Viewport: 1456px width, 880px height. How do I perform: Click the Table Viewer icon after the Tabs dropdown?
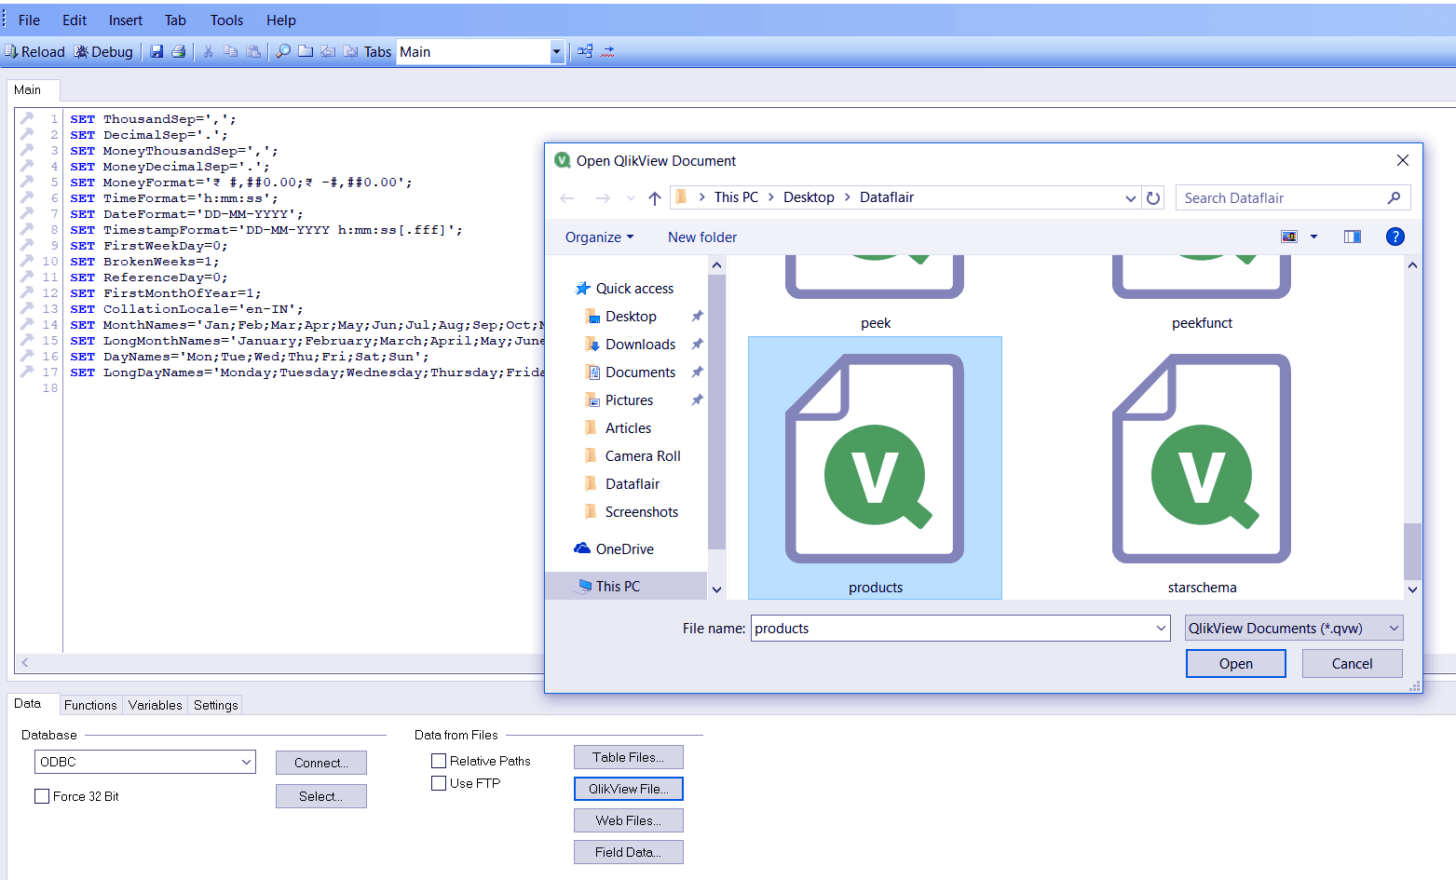click(585, 51)
